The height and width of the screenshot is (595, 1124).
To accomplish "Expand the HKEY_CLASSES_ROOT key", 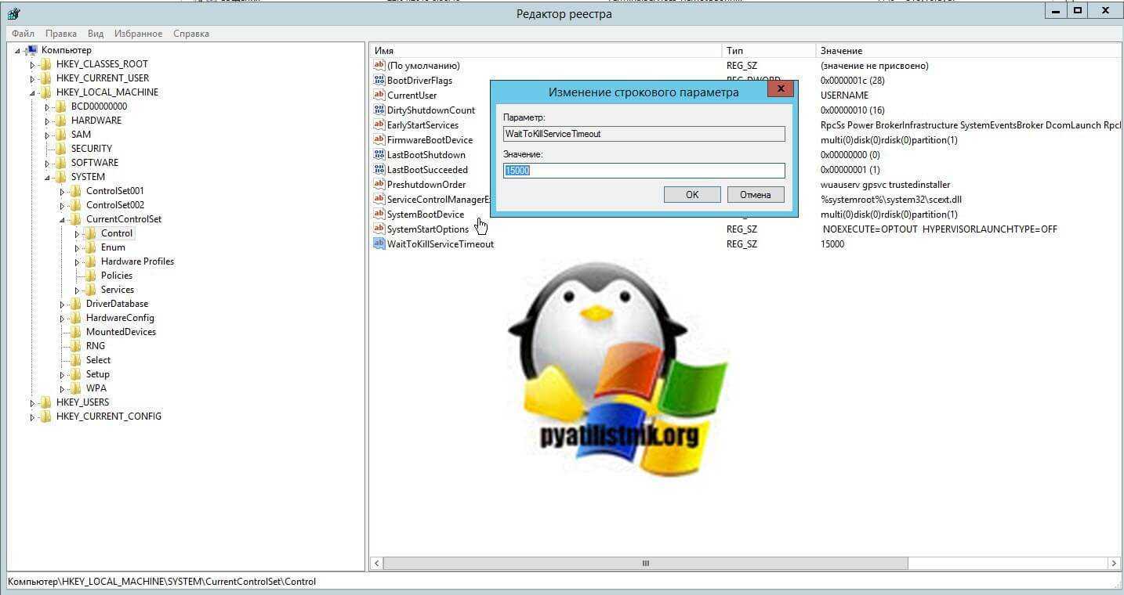I will tap(33, 65).
